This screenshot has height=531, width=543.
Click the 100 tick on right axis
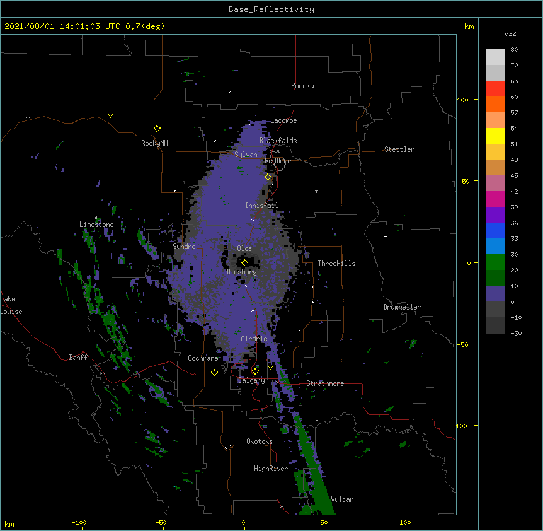(x=462, y=100)
